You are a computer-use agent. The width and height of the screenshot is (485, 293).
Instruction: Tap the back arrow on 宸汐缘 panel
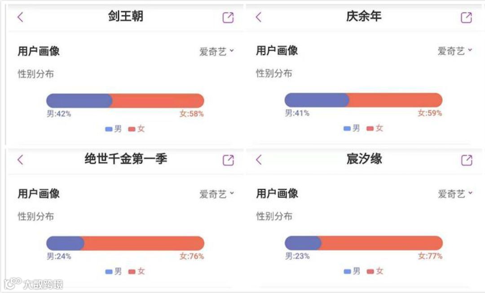point(258,160)
